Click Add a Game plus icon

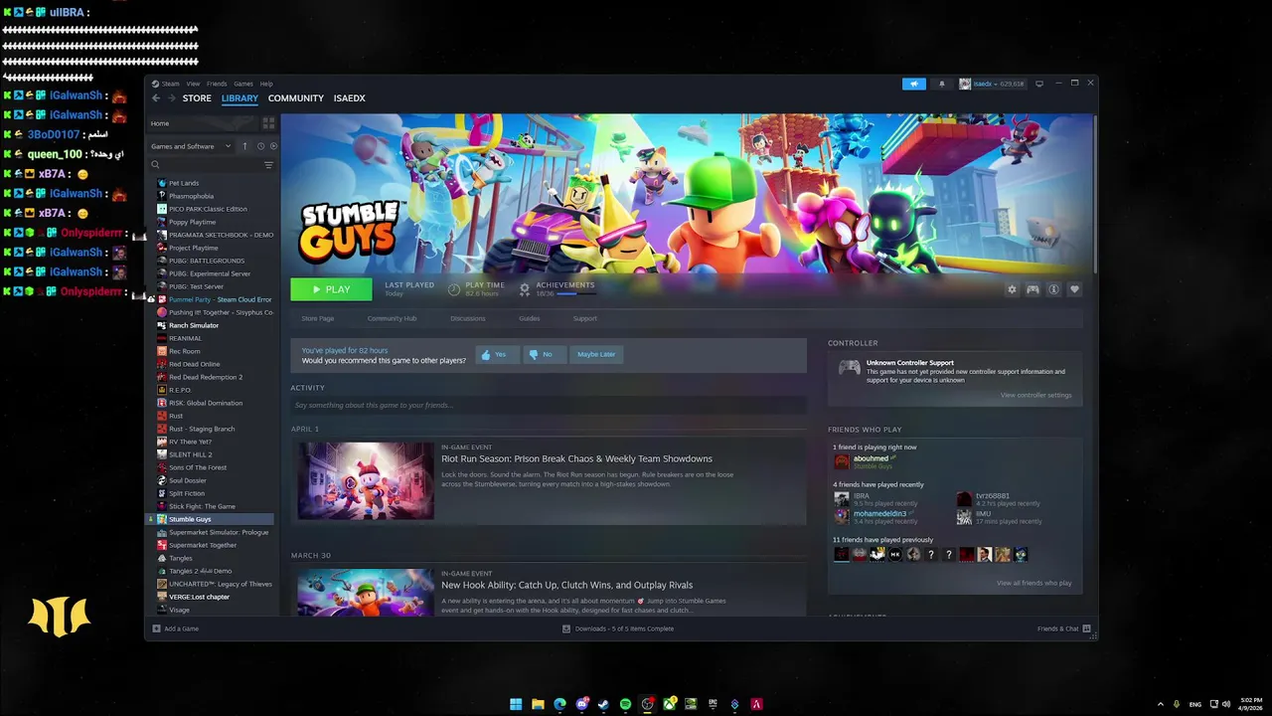tap(156, 628)
